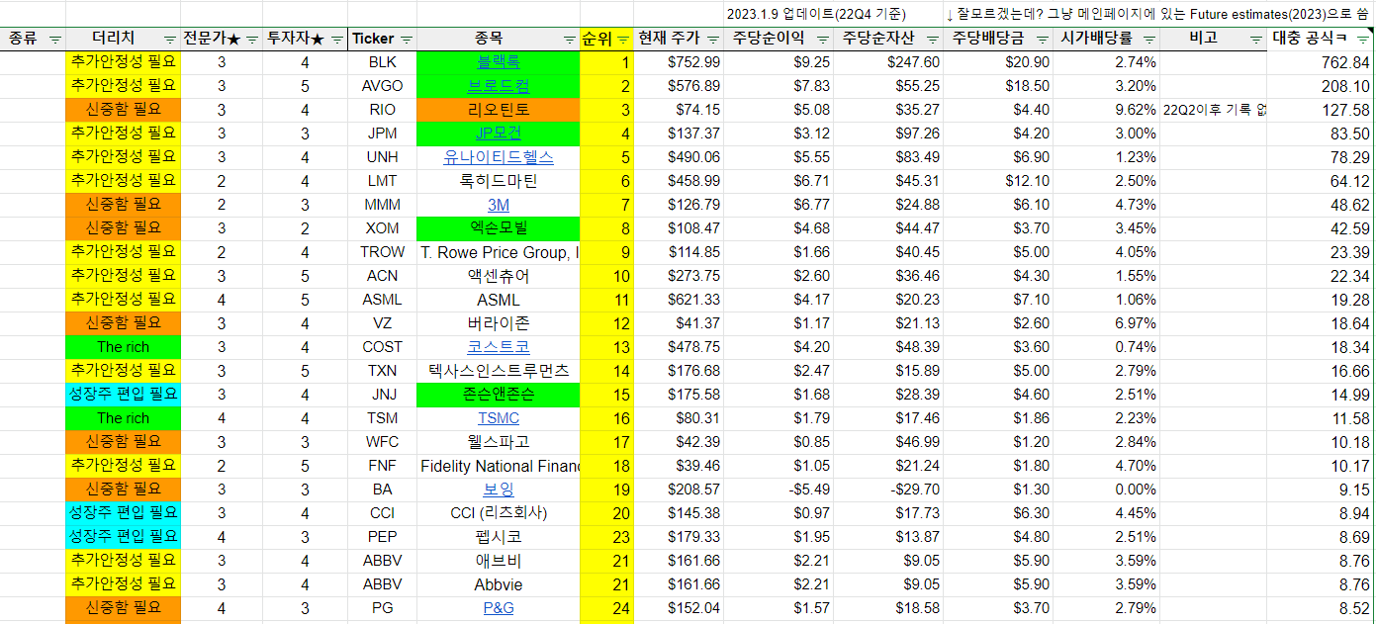Viewport: 1376px width, 624px height.
Task: Click the 6.97% dividend yield cell
Action: pyautogui.click(x=1105, y=323)
